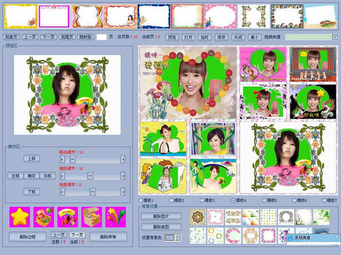Viewport: 341px width, 255px height.
Task: Click the 预览 preview button
Action: click(x=172, y=37)
